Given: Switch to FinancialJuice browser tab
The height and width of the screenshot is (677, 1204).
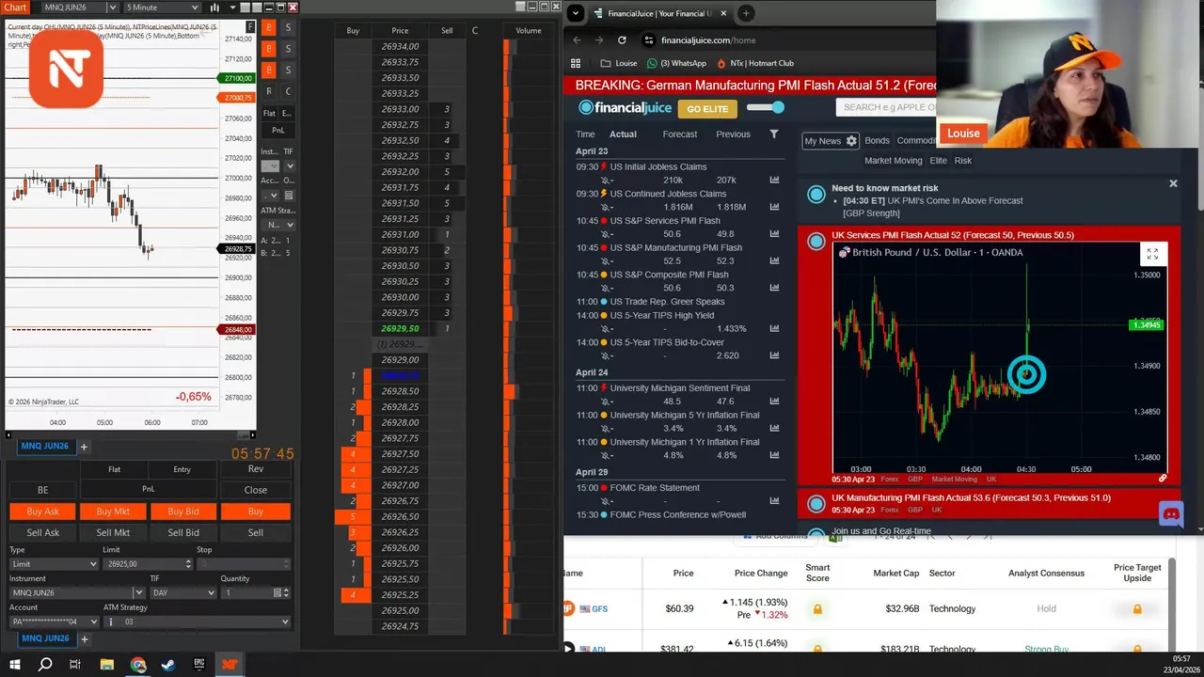Looking at the screenshot, I should click(658, 13).
